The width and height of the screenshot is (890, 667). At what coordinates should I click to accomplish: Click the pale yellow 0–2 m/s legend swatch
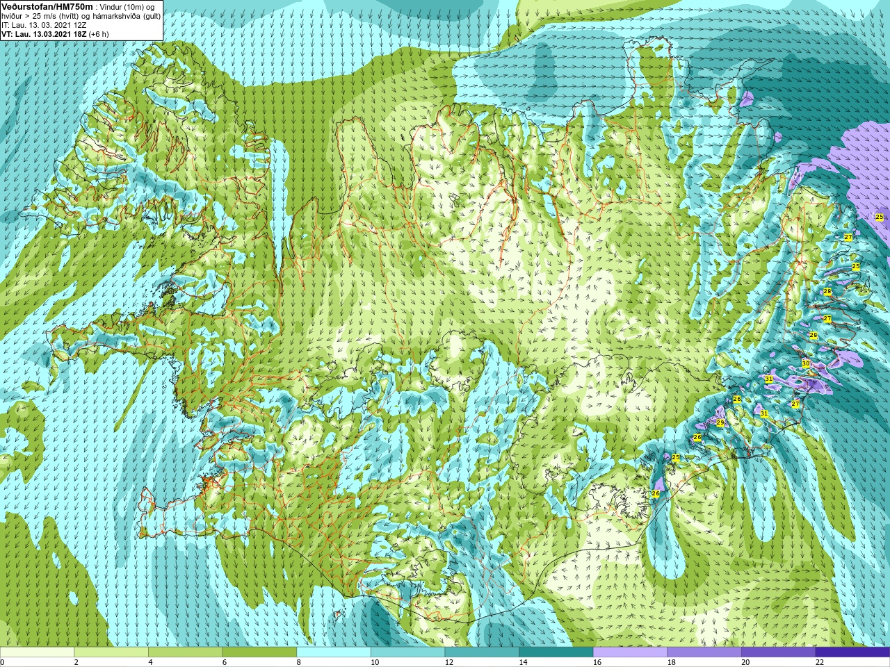click(x=37, y=652)
